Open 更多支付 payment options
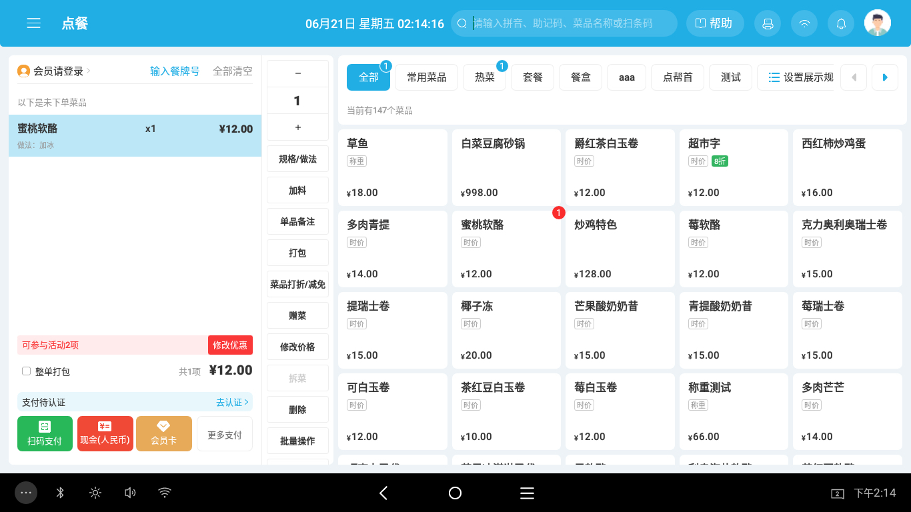 [x=225, y=433]
